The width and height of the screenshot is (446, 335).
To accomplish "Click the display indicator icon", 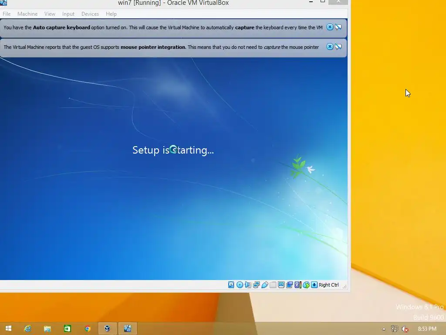I will coord(281,284).
